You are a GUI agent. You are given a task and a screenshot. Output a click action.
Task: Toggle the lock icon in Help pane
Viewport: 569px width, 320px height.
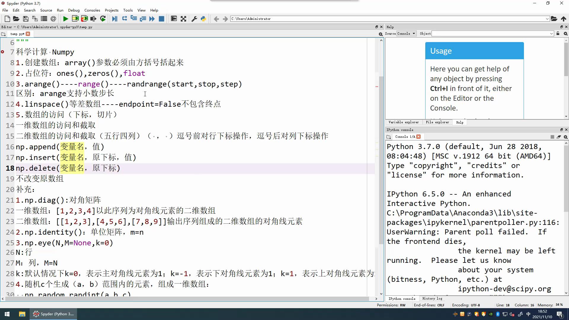(x=558, y=33)
